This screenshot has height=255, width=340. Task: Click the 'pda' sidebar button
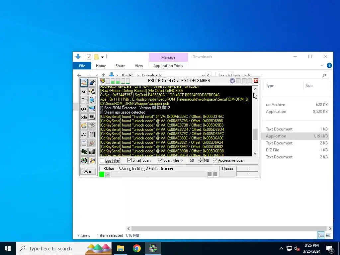coord(84,117)
